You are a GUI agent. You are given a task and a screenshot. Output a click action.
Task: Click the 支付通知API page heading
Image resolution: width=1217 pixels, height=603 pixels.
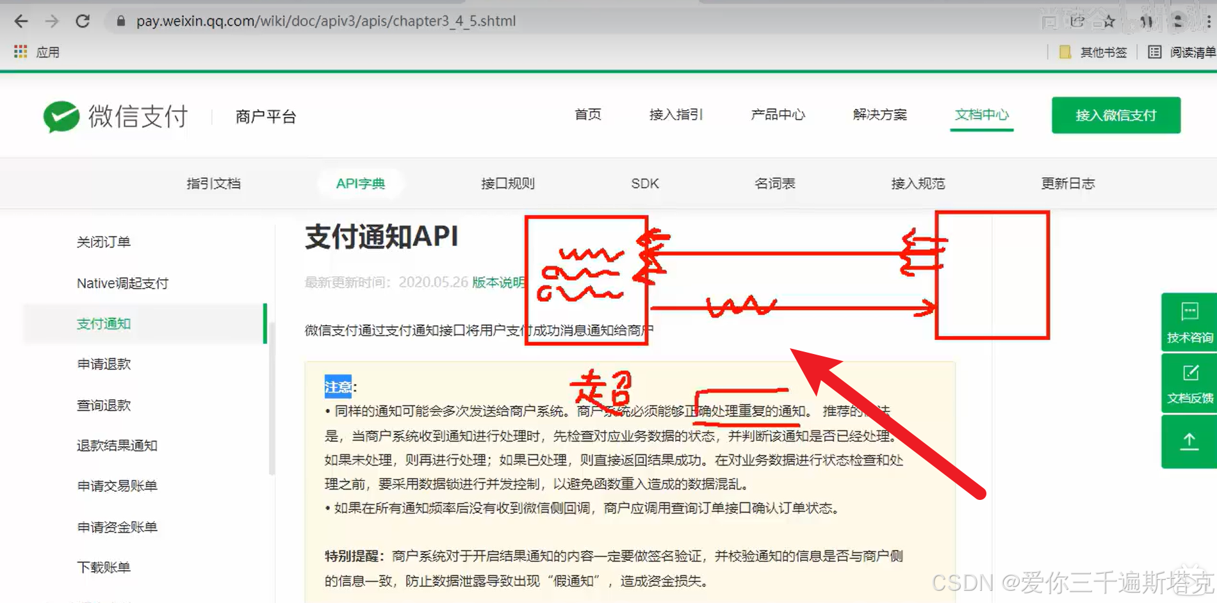[382, 237]
